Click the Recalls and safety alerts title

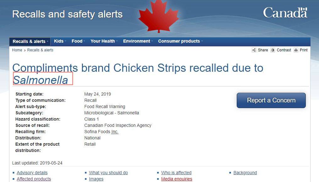[x=67, y=14]
